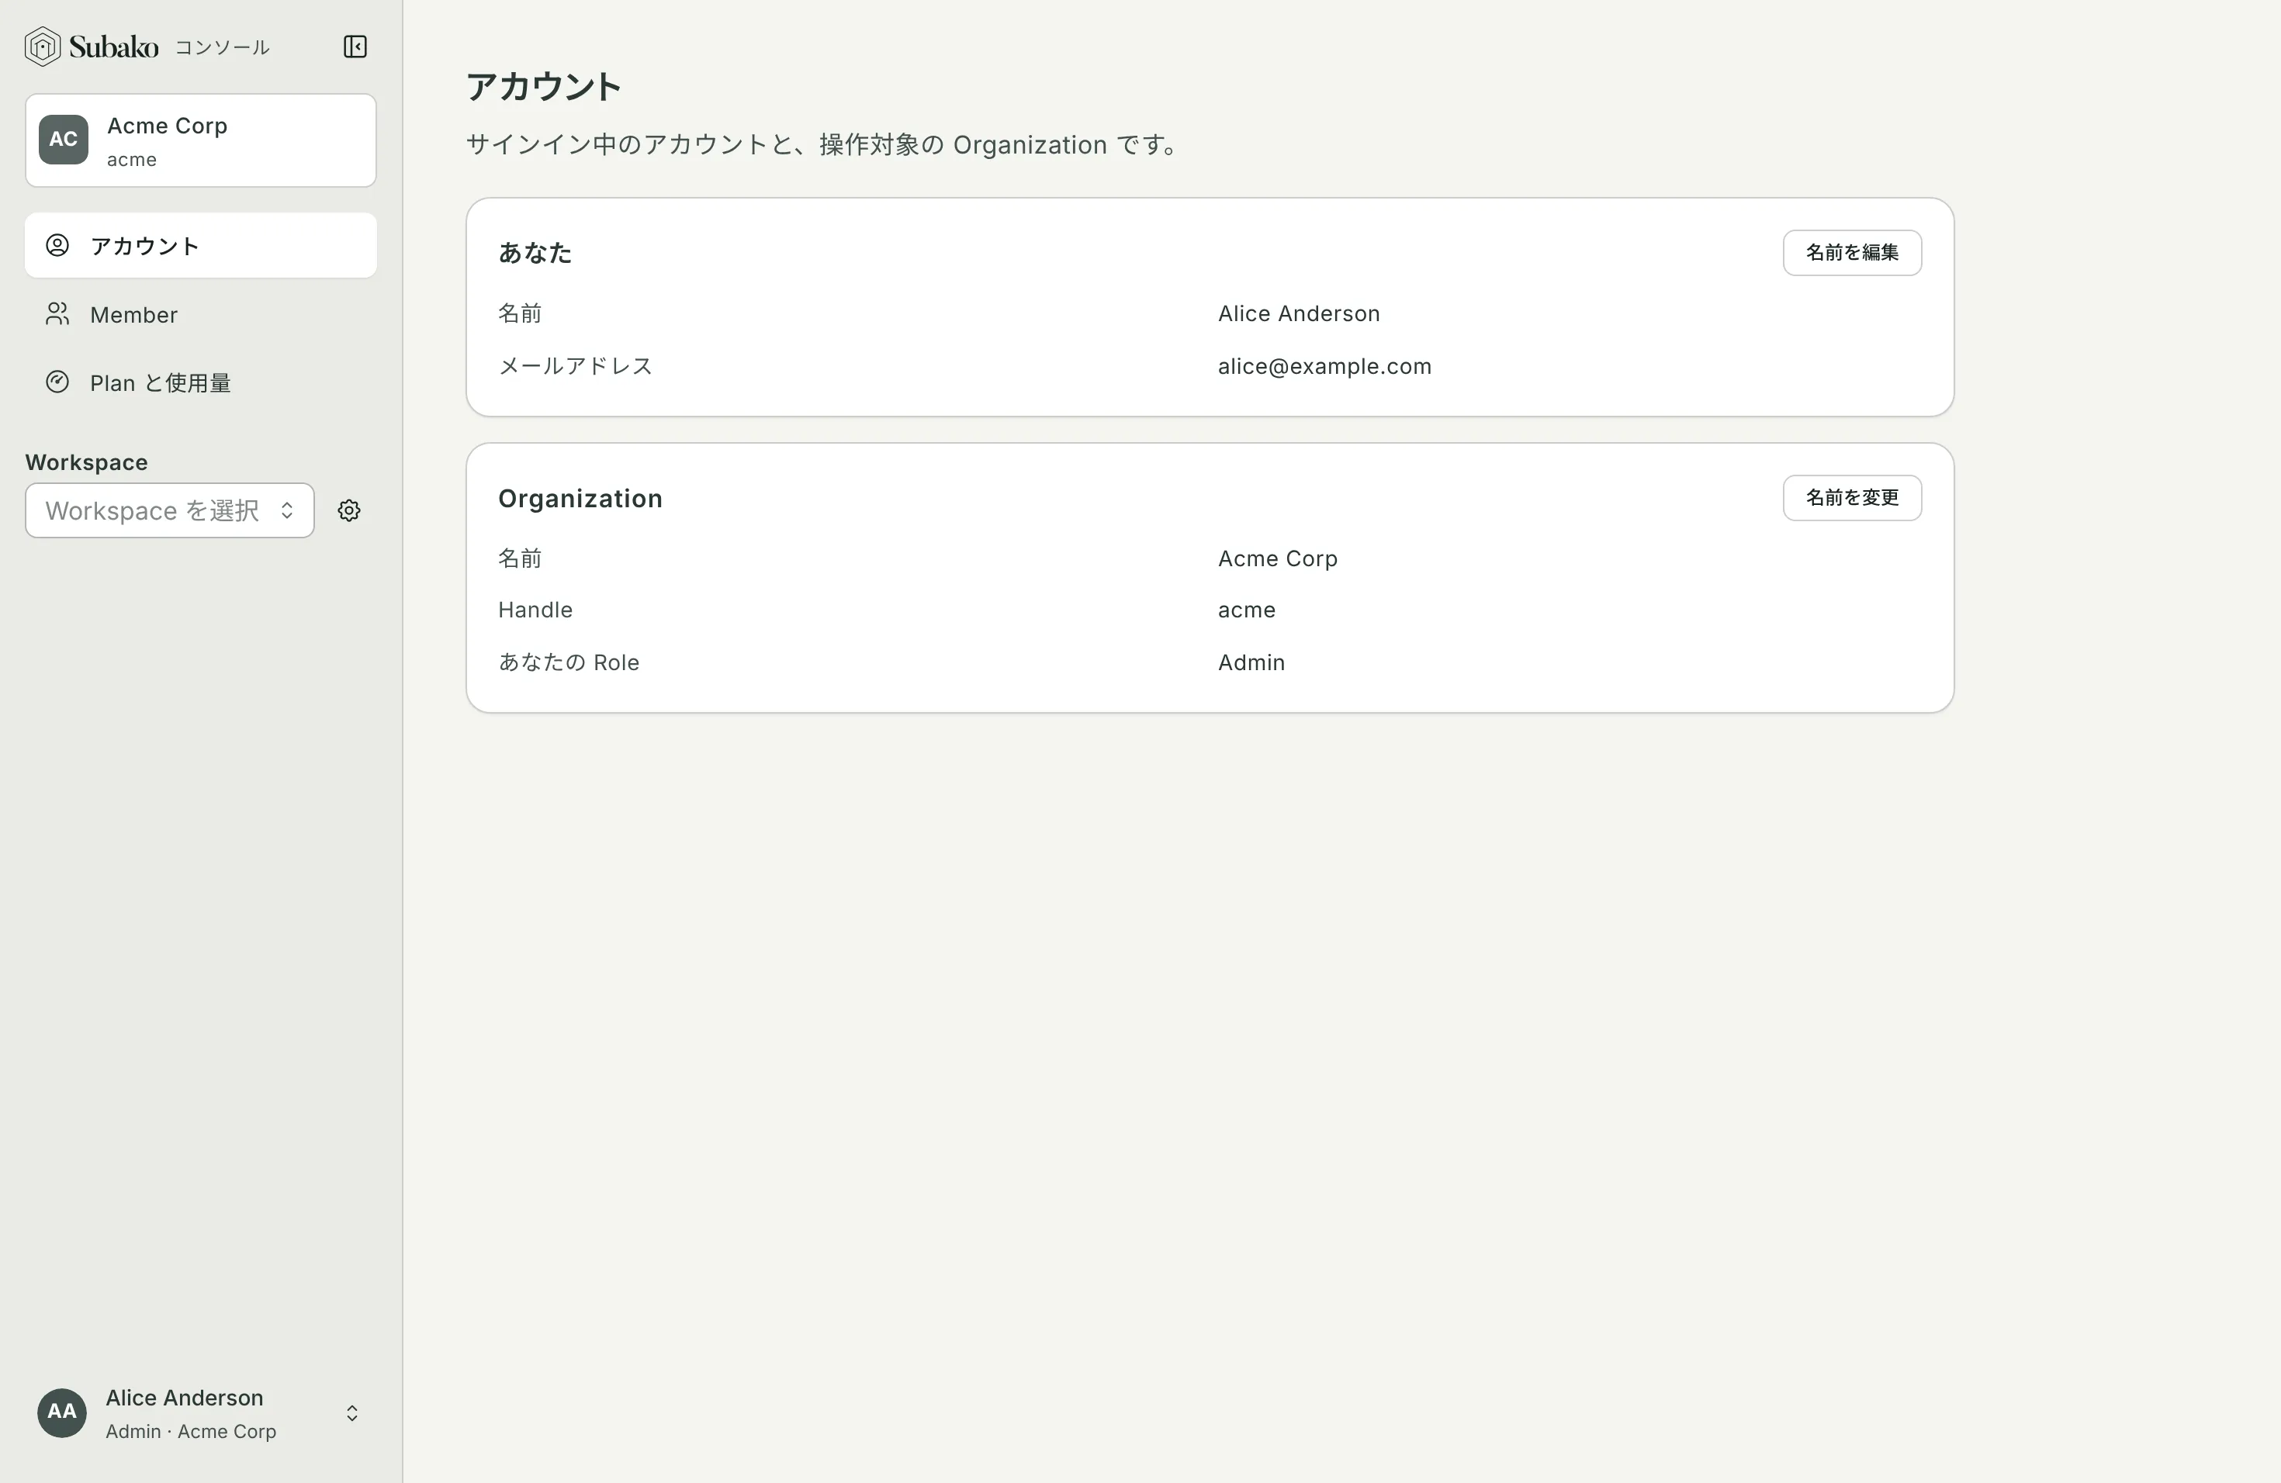Click Admin · Acme Corp subtitle in footer
Image resolution: width=2281 pixels, height=1483 pixels.
click(191, 1431)
